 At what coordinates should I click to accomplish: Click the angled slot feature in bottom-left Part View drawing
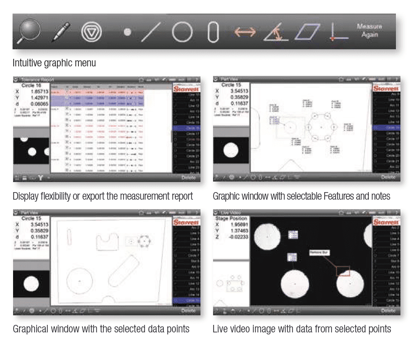(124, 271)
